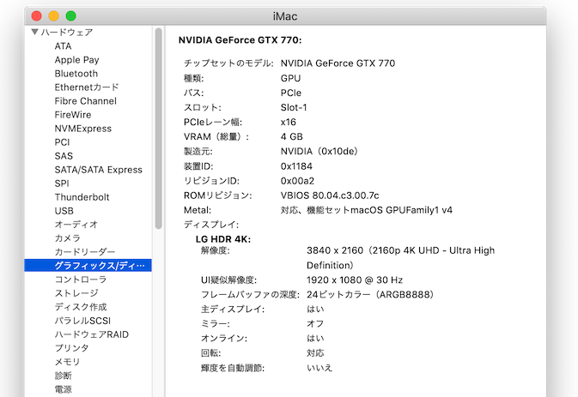Click the LG HDR 4K display heading
This screenshot has width=578, height=397.
coord(223,239)
